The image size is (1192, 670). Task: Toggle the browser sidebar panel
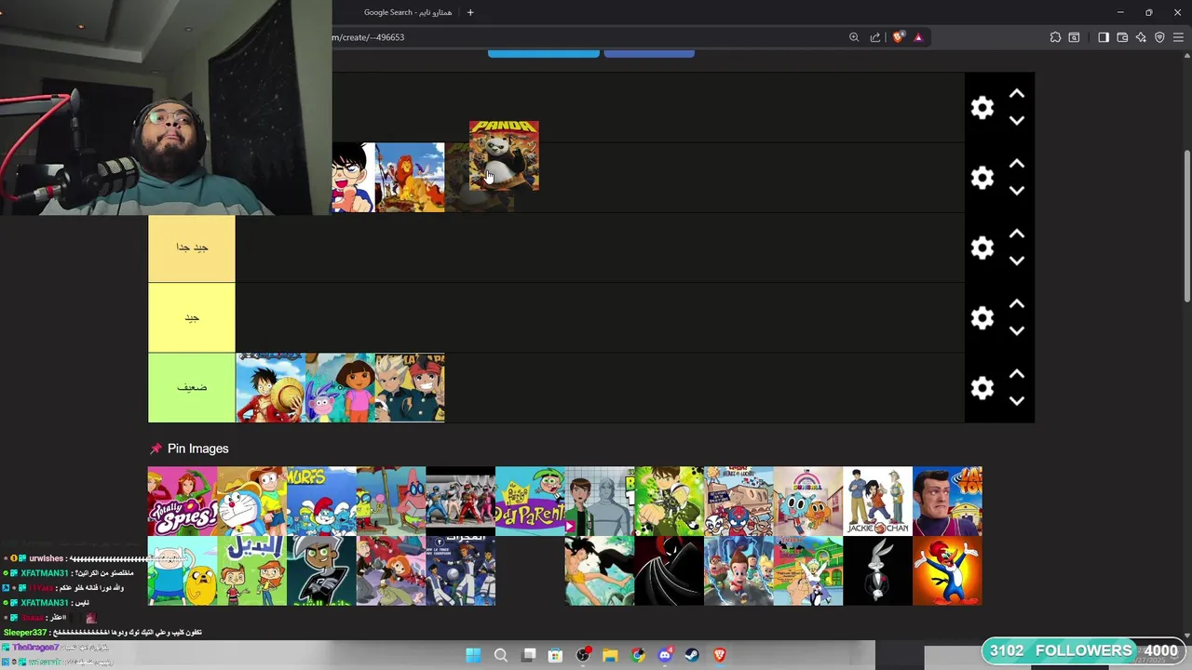tap(1104, 37)
